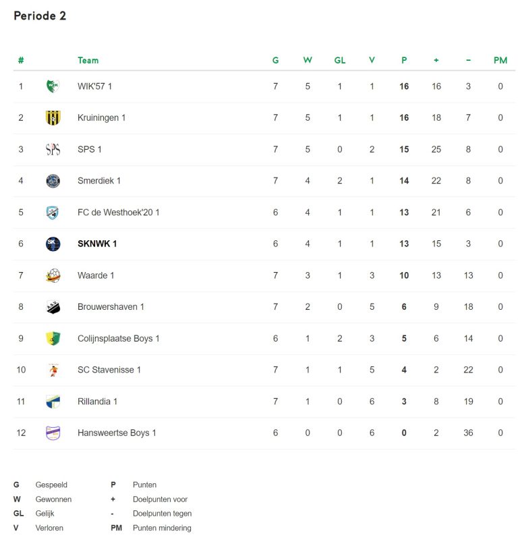Click the Hansweertse Boys 1 team name

click(117, 433)
